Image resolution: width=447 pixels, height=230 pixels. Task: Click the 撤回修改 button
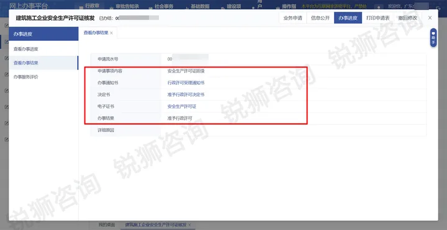point(408,17)
